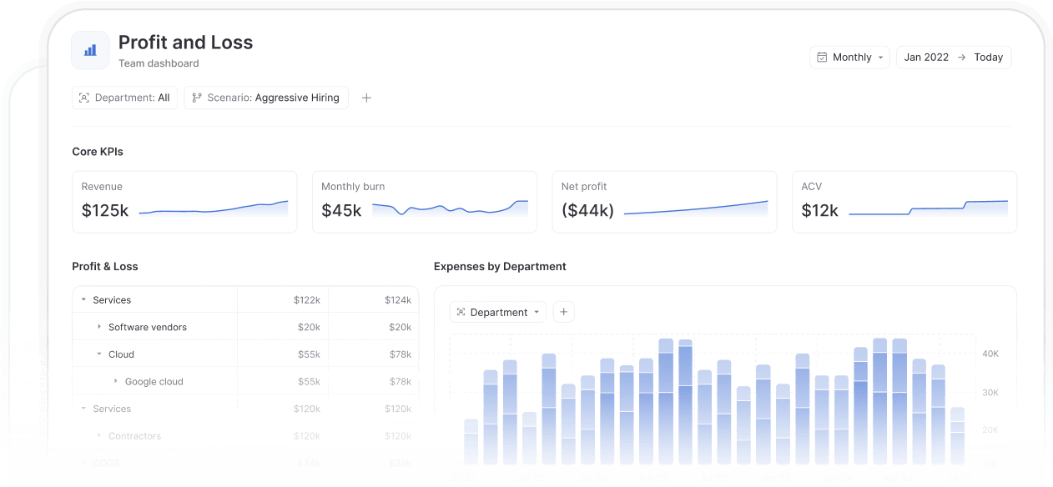Click the Software vendors row label
1053x487 pixels.
148,327
